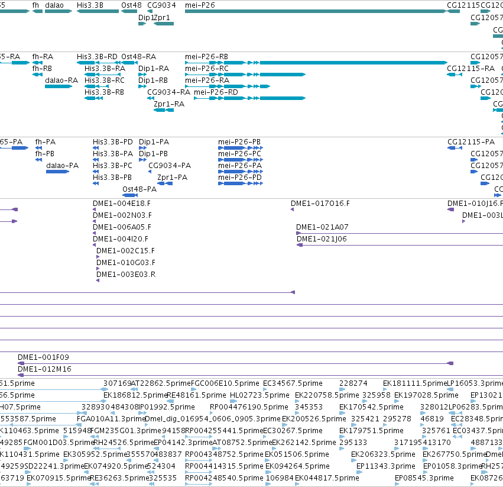Open EST HL02723.5prime
503x487 pixels.
259,395
